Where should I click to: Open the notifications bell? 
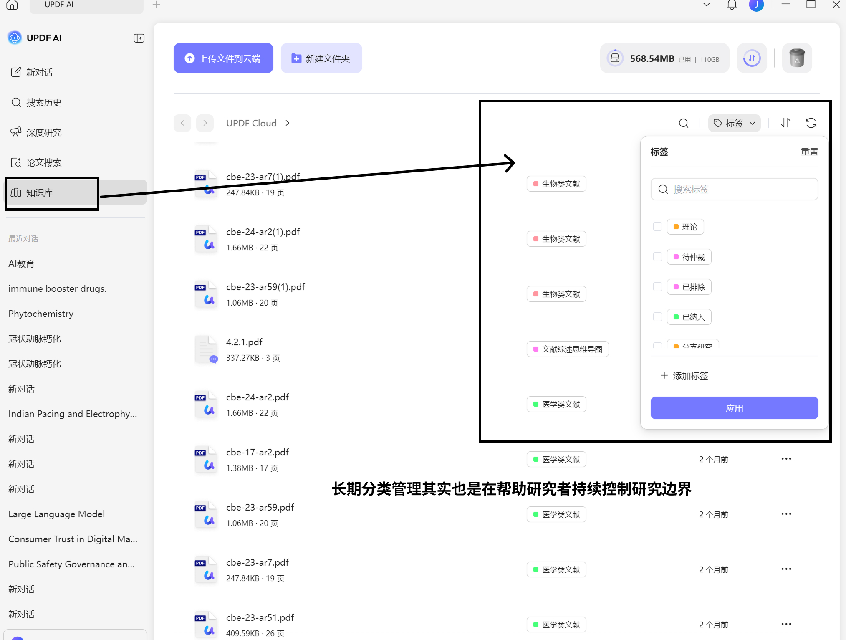point(732,5)
